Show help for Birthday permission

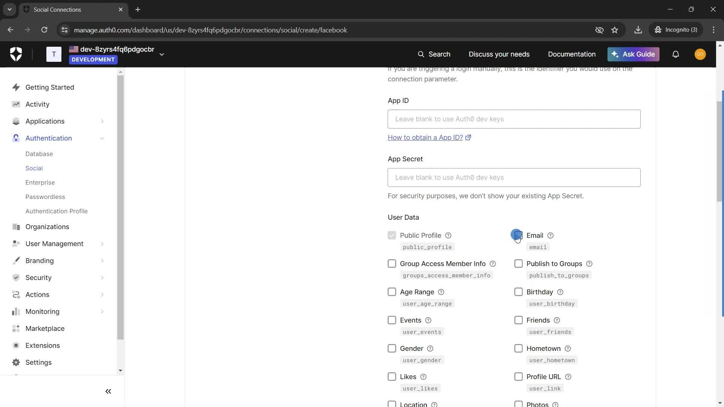[x=560, y=292]
